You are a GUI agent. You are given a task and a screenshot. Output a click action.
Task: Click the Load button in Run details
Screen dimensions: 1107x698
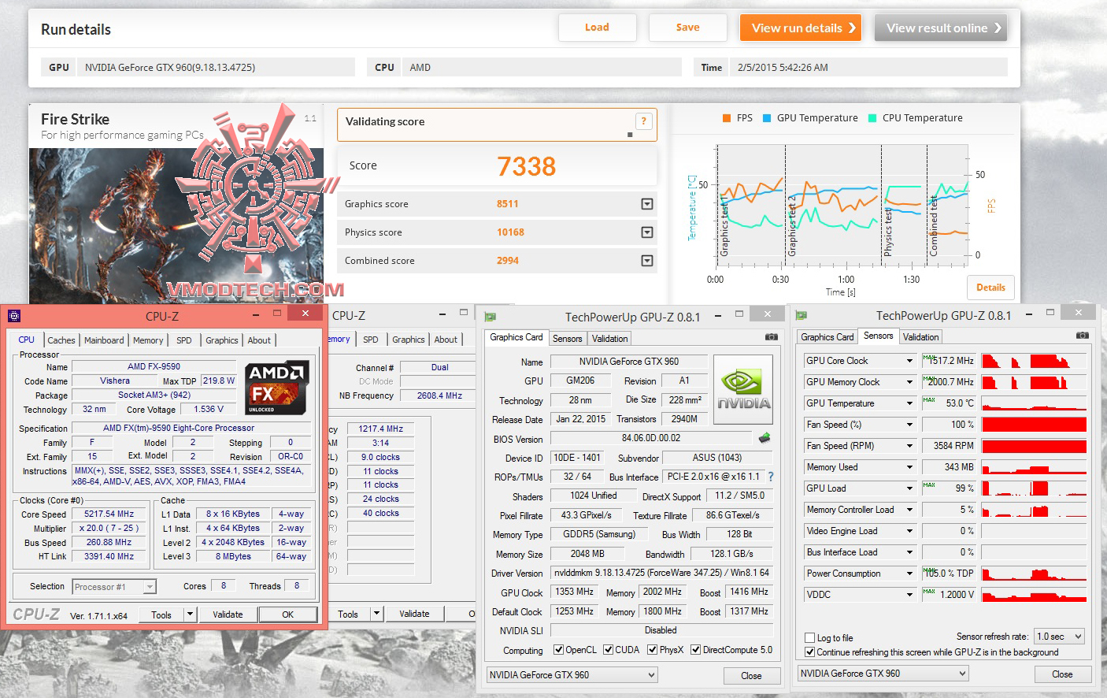(597, 28)
